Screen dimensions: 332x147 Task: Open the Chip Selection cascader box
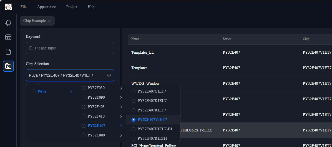(x=70, y=75)
